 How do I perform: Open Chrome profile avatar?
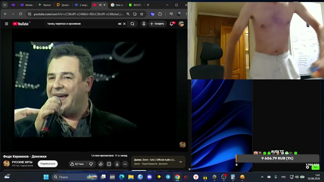179,14
